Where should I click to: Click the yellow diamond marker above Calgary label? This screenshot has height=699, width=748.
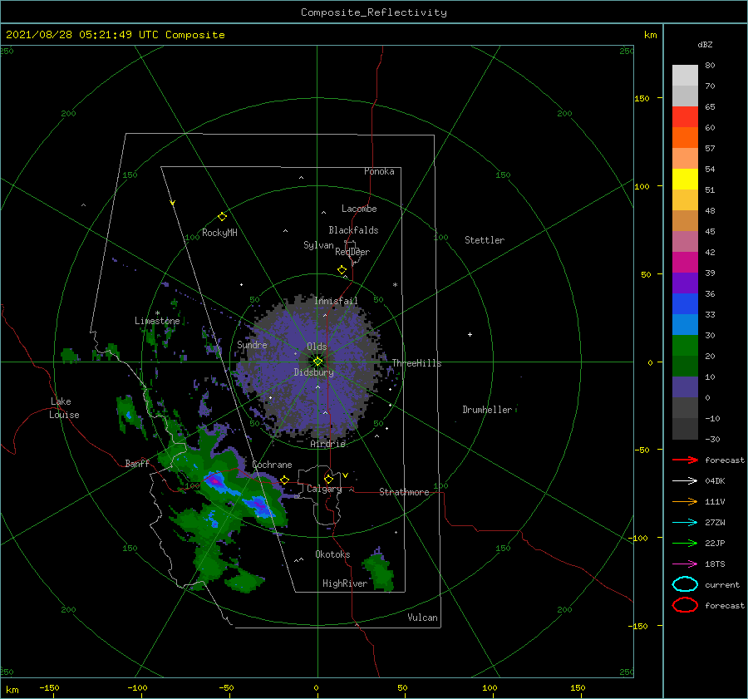tap(328, 479)
